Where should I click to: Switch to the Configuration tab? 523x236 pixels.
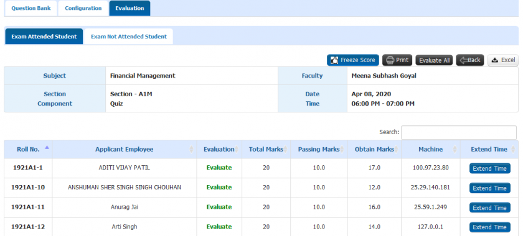[83, 8]
